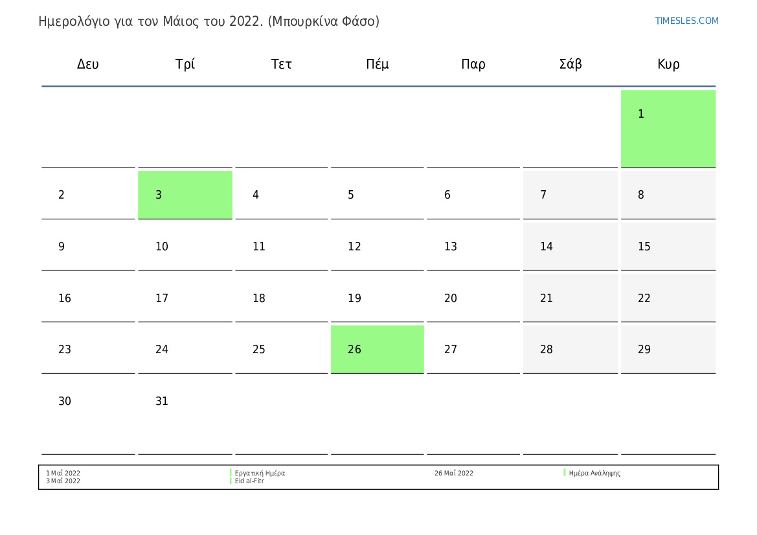Select the green May 1 cell
Viewport: 757px width, 535px height.
[x=668, y=128]
